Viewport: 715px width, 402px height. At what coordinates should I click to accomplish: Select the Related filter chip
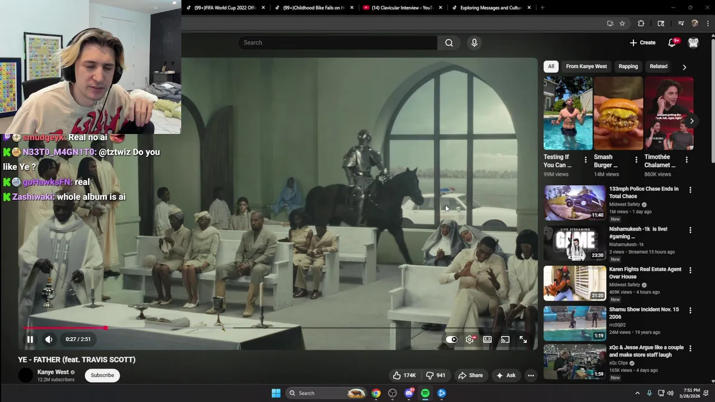(x=658, y=66)
